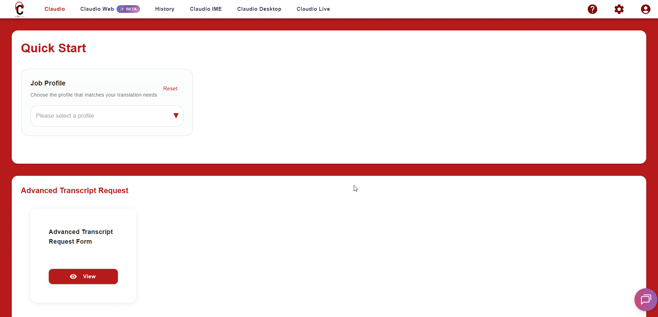The width and height of the screenshot is (658, 317).
Task: Switch to the Claudio Web tab
Action: point(97,9)
